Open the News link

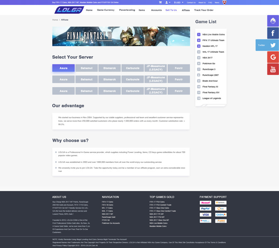point(217,2)
